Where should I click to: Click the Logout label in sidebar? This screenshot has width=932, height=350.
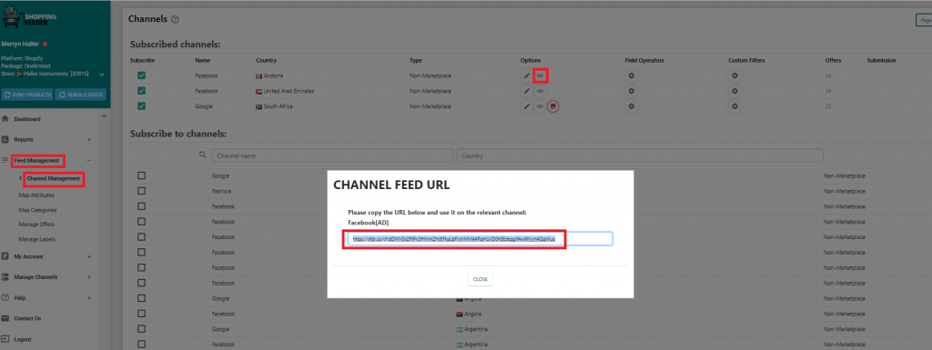pyautogui.click(x=23, y=339)
